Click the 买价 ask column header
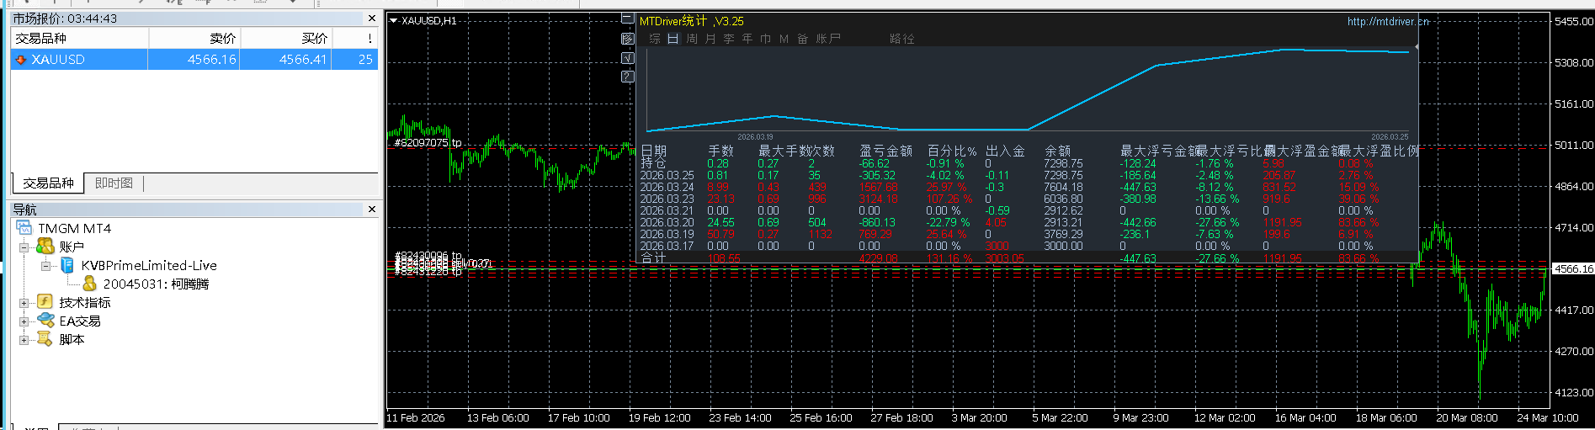1595x430 pixels. click(286, 38)
